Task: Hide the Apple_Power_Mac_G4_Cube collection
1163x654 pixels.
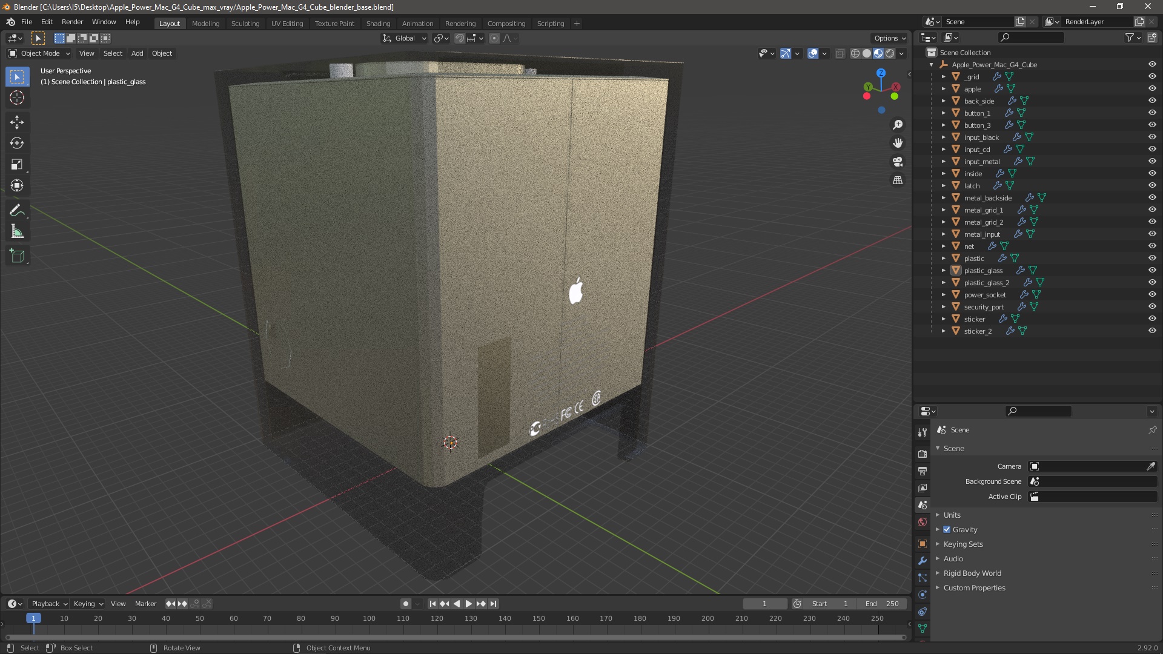Action: pyautogui.click(x=1152, y=64)
